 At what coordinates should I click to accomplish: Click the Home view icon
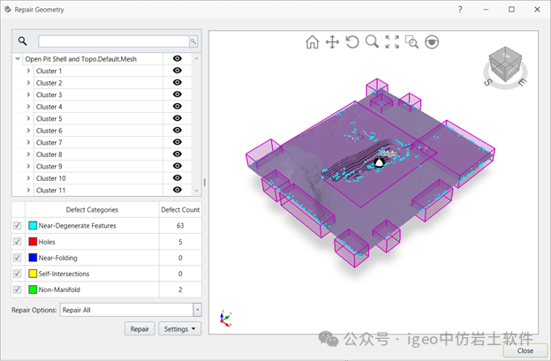pyautogui.click(x=312, y=42)
